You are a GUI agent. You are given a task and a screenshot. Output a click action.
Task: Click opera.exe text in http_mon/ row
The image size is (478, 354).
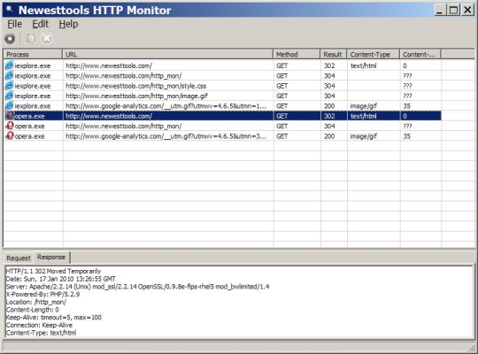tap(29, 126)
